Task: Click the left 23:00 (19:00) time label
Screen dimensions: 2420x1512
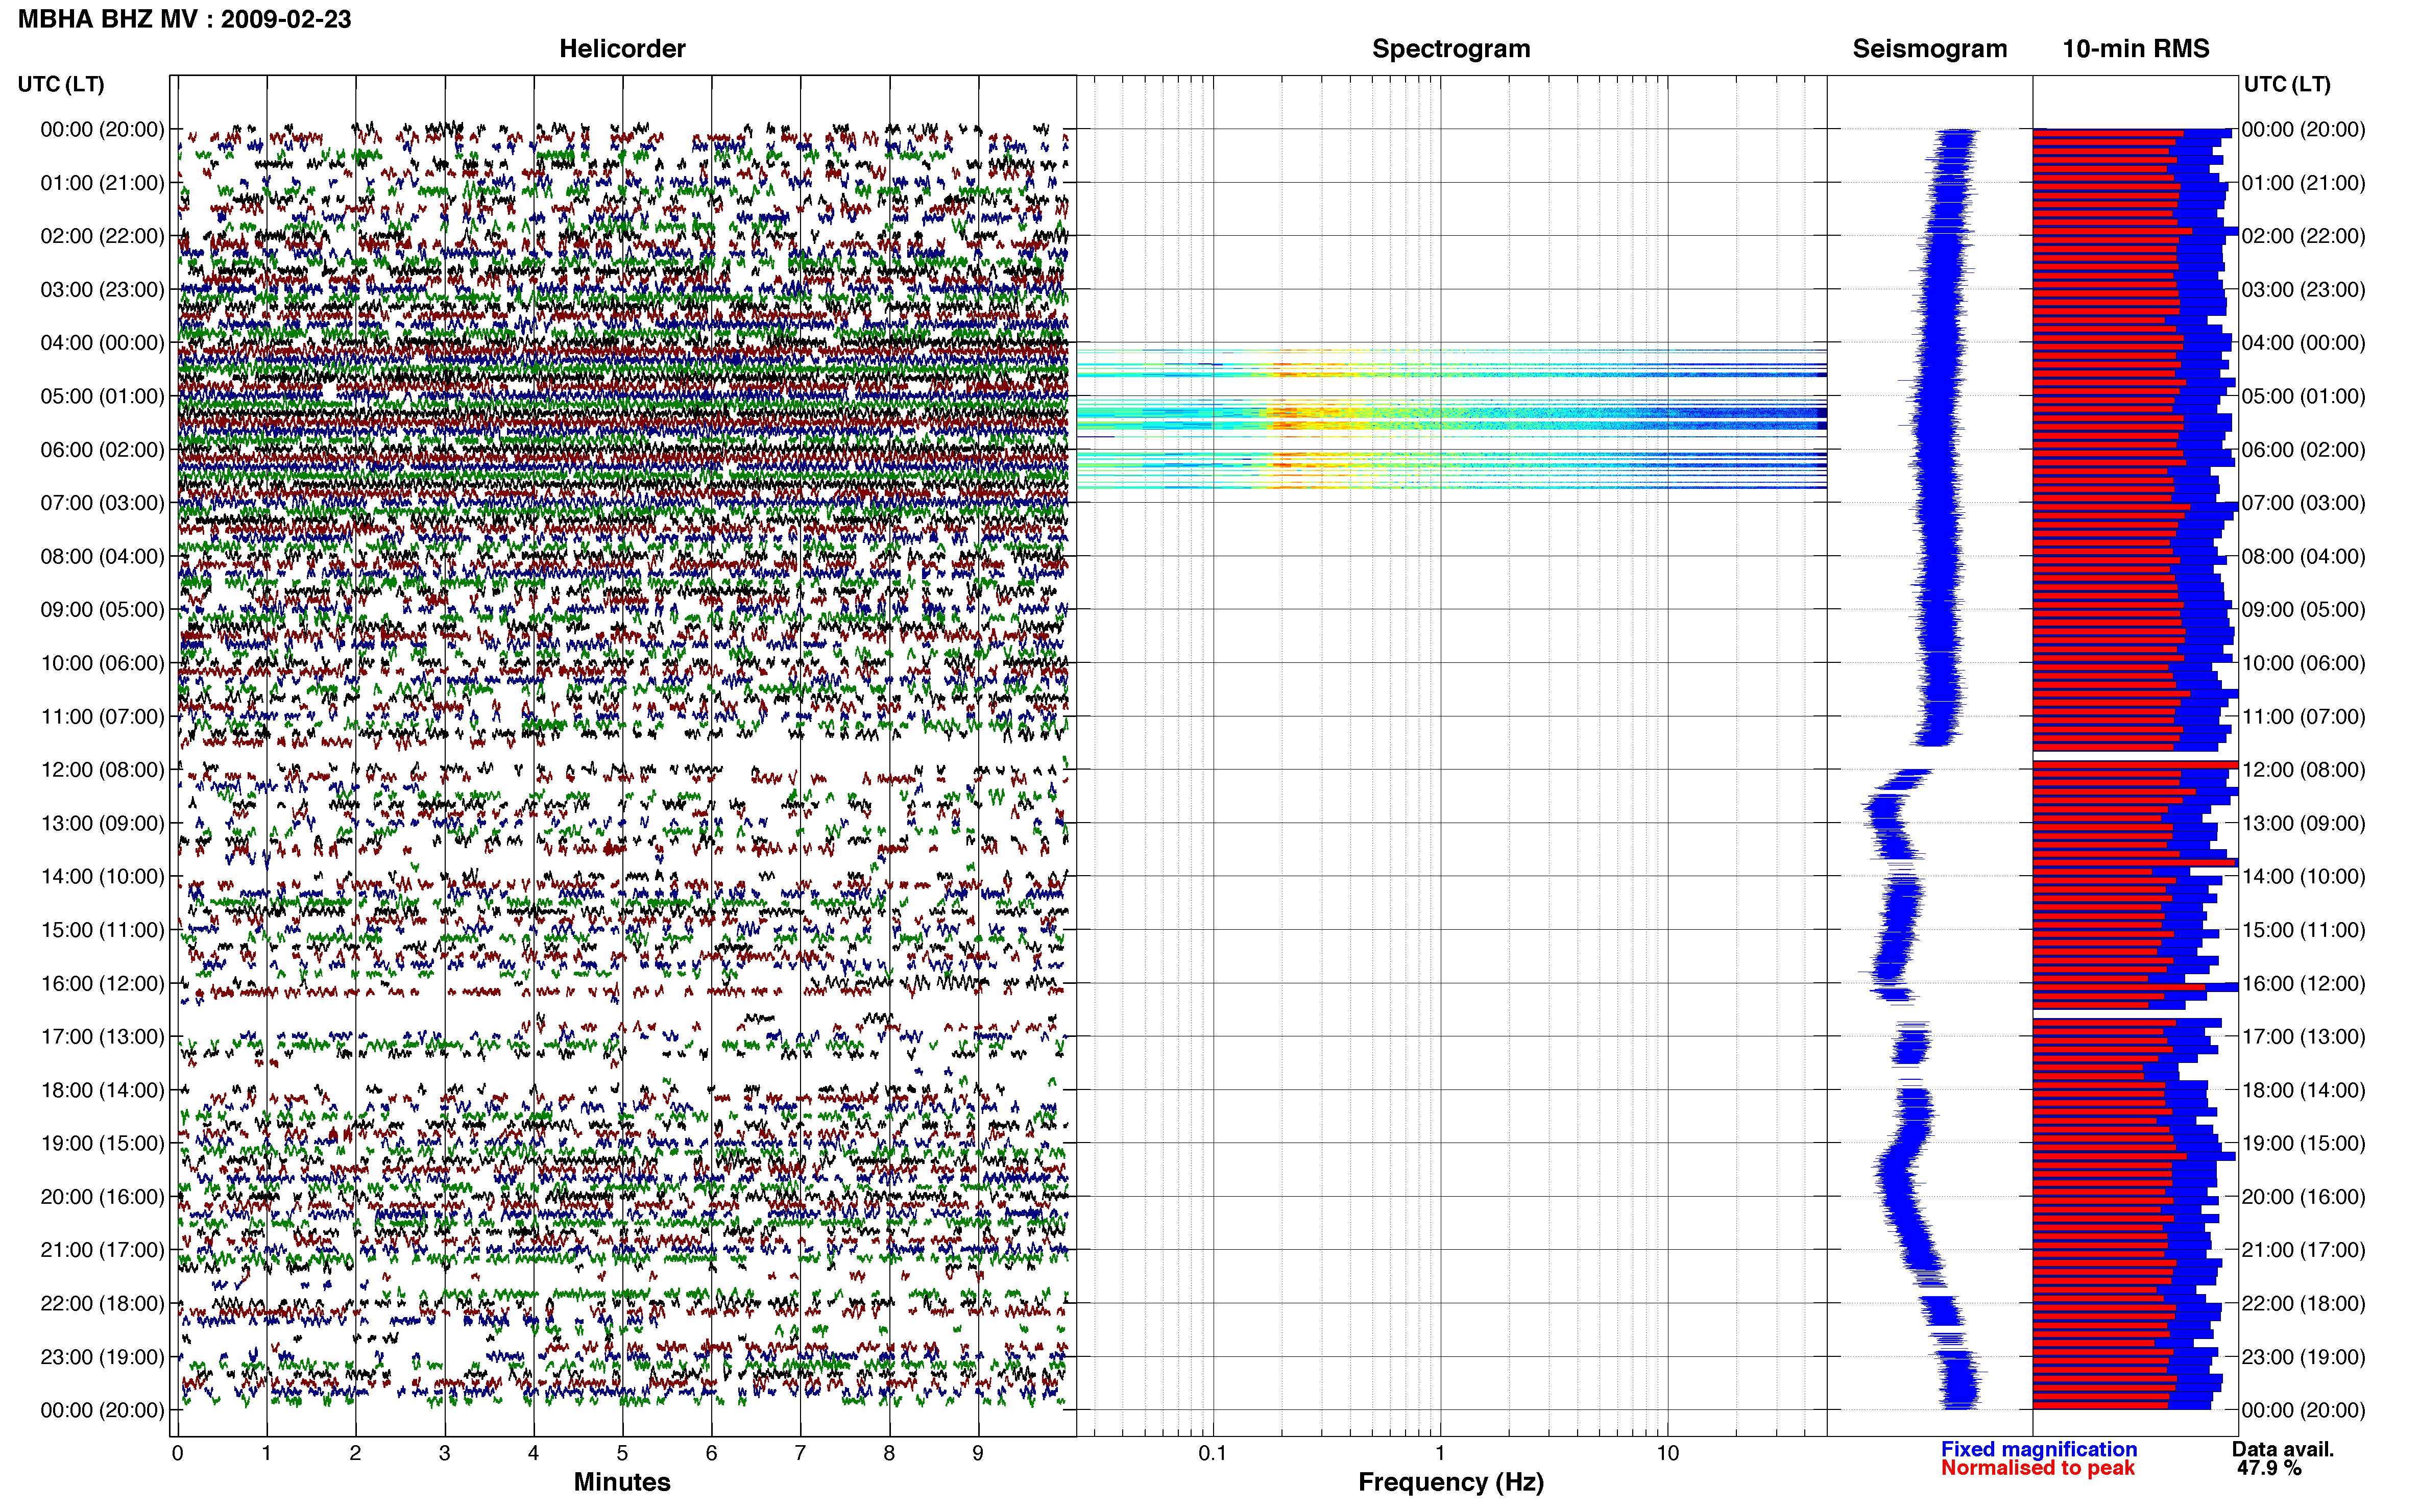Action: click(x=102, y=1357)
